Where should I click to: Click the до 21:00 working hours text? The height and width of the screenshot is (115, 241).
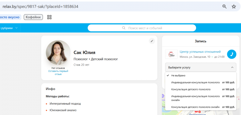coord(219,57)
